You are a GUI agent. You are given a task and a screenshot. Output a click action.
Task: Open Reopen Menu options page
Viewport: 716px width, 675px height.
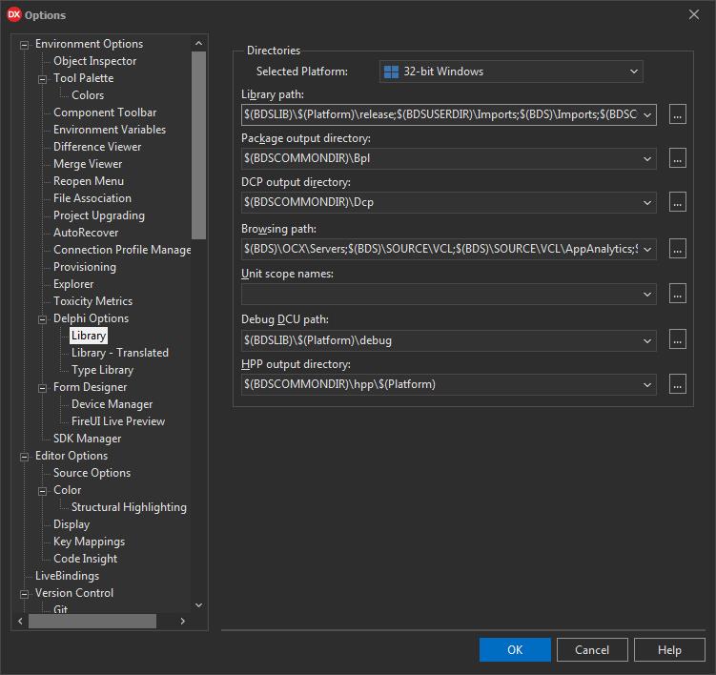tap(88, 181)
